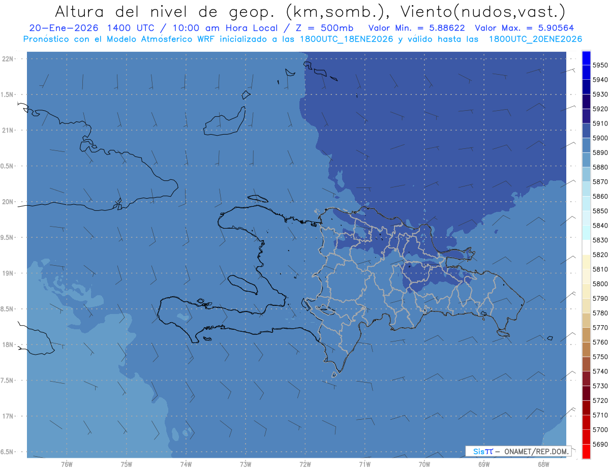Screen dimensions: 610x471
Task: Click the "18N" latitude axis label
Action: pyautogui.click(x=8, y=344)
